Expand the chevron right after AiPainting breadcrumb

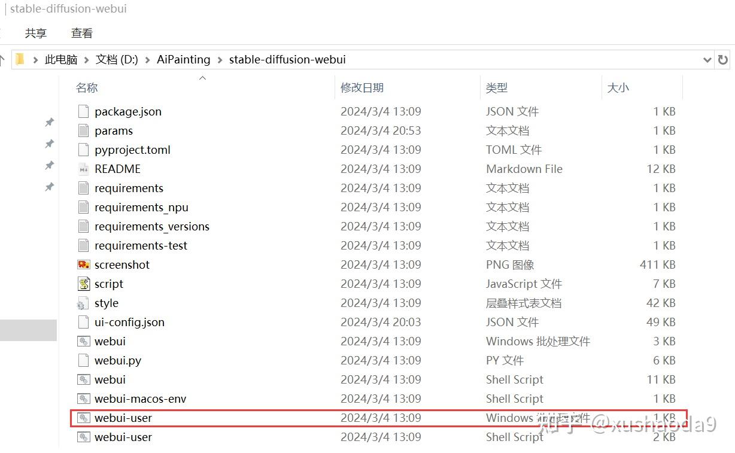click(x=220, y=60)
